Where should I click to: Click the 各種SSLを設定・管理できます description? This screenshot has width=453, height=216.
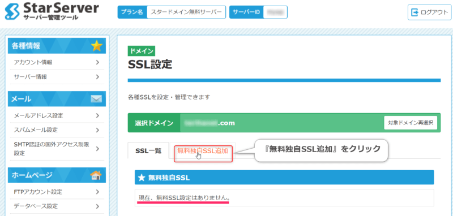point(169,97)
